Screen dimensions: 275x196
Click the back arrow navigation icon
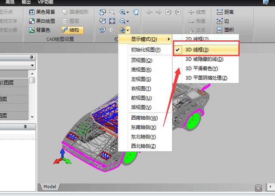150,12
